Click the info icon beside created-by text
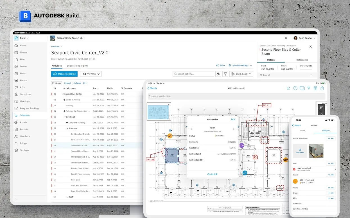This screenshot has height=218, width=350. click(x=90, y=59)
